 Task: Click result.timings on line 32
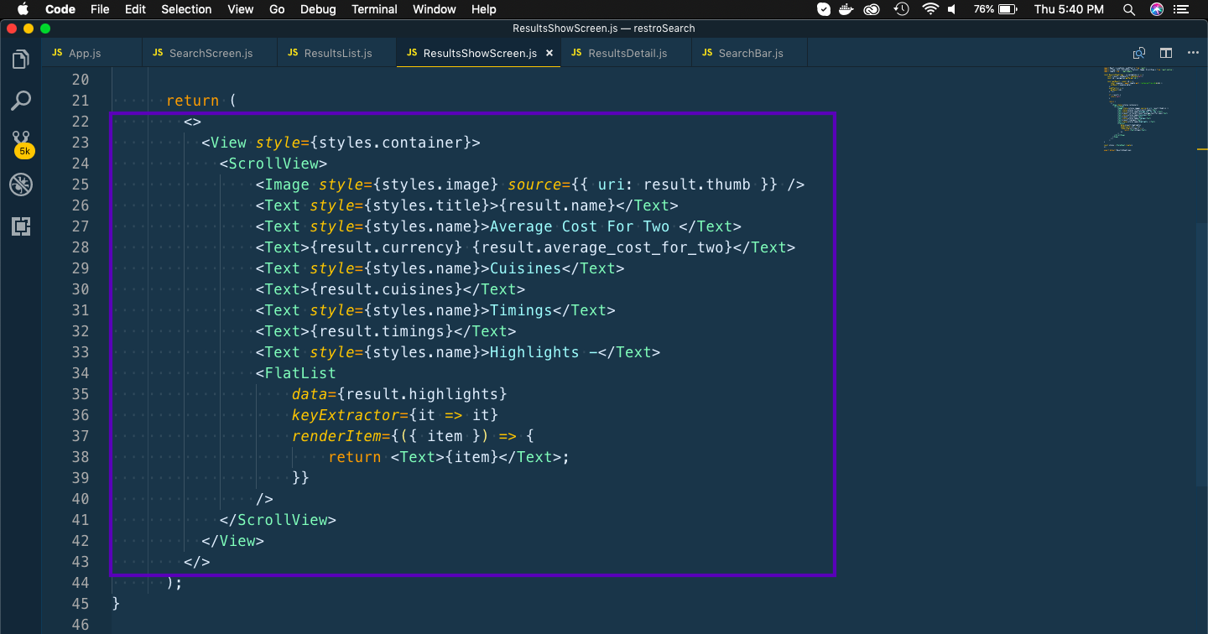pyautogui.click(x=382, y=331)
